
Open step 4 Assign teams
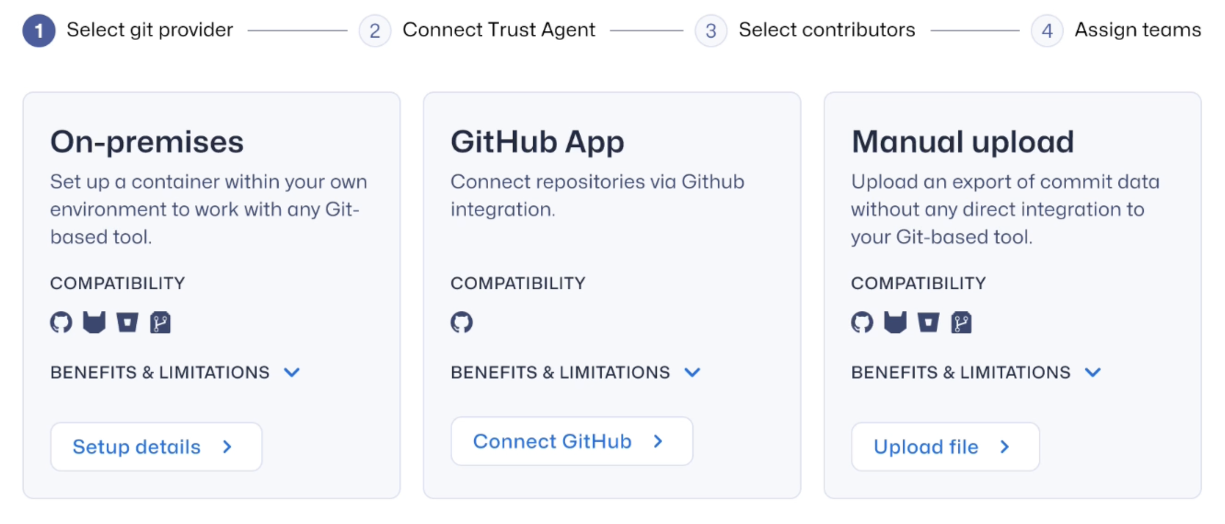tap(1046, 31)
